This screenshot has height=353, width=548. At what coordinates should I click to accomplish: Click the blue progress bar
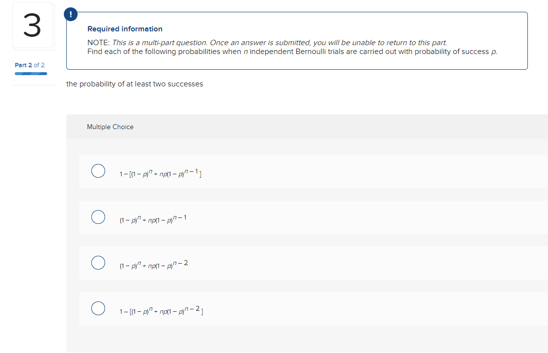pyautogui.click(x=31, y=73)
